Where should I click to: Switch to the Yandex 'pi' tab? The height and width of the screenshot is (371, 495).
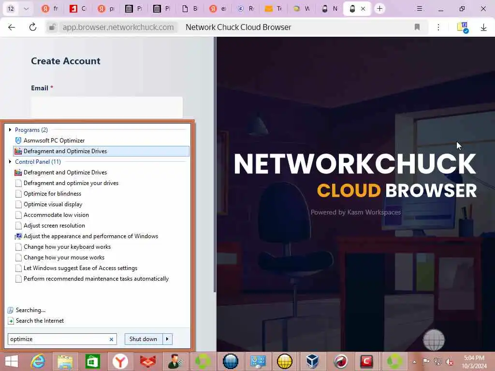[106, 9]
